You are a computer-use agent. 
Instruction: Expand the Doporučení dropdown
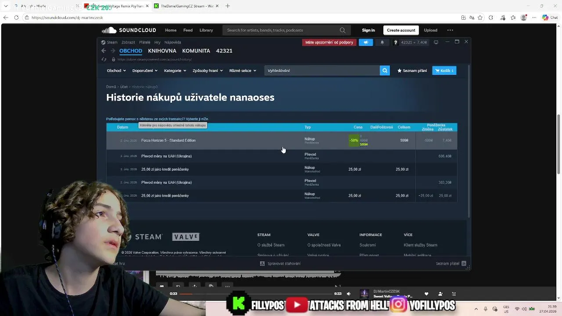145,70
